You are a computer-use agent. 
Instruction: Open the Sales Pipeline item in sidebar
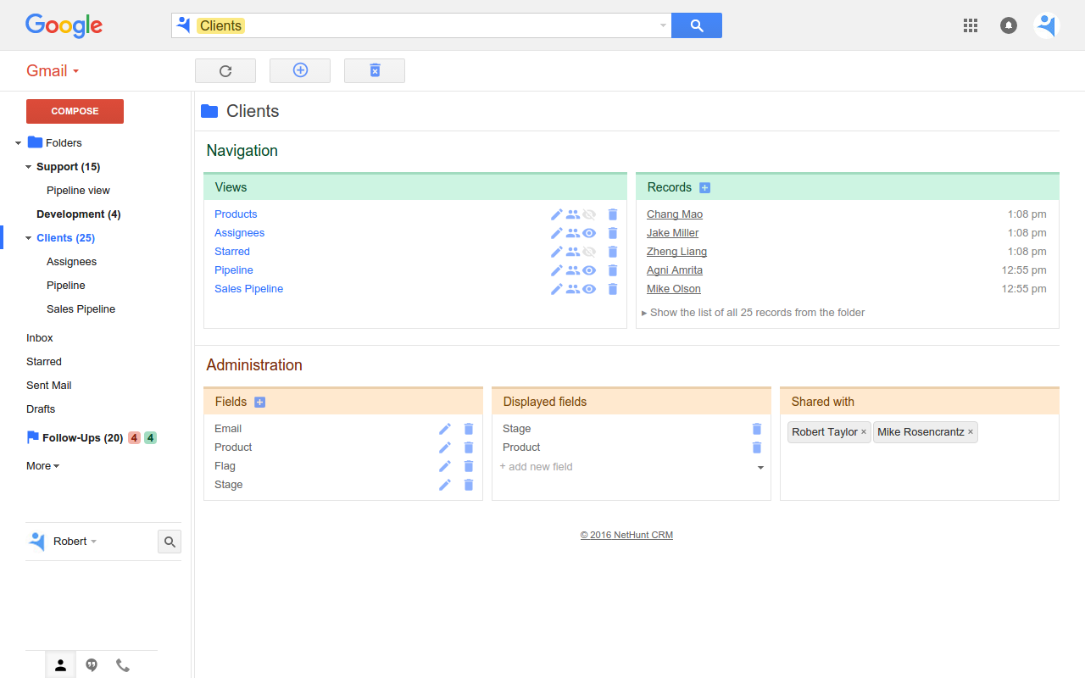[81, 309]
